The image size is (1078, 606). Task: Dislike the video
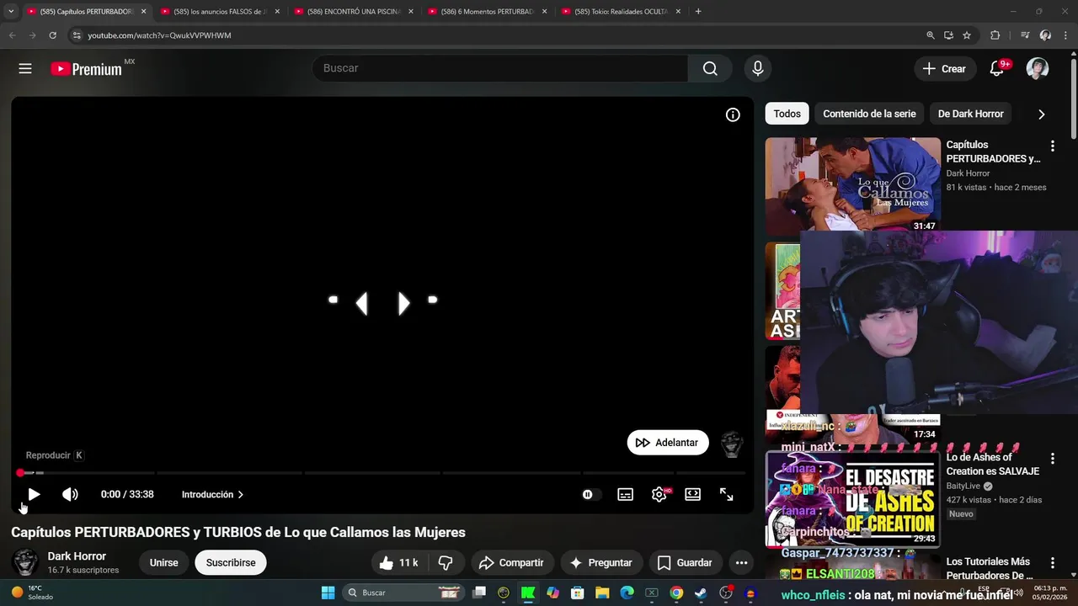[x=446, y=562]
